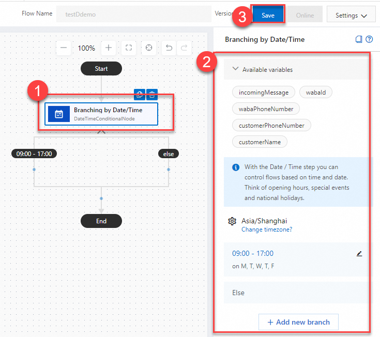Open help question mark icon

point(369,39)
